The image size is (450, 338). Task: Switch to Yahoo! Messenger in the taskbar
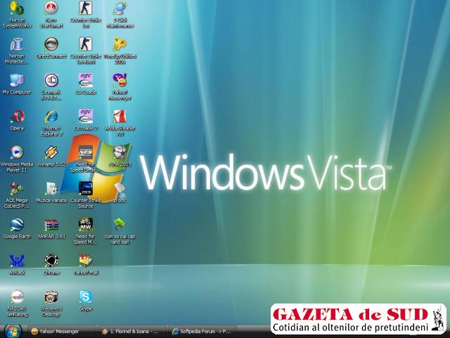pyautogui.click(x=61, y=332)
